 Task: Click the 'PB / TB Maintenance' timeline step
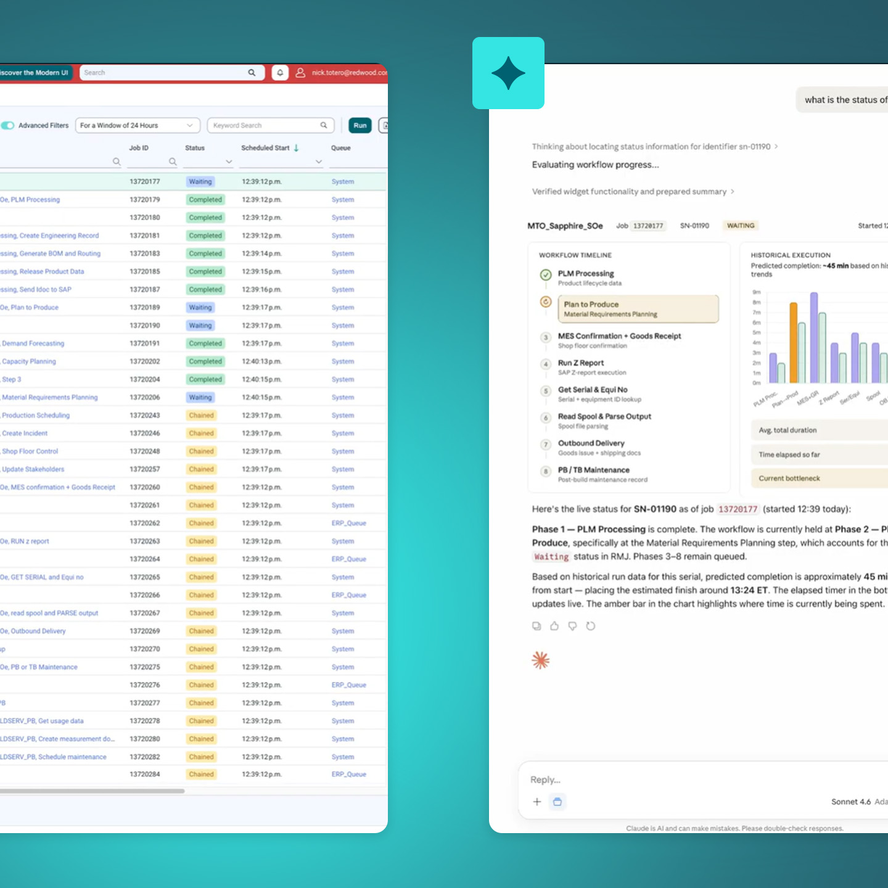click(603, 474)
